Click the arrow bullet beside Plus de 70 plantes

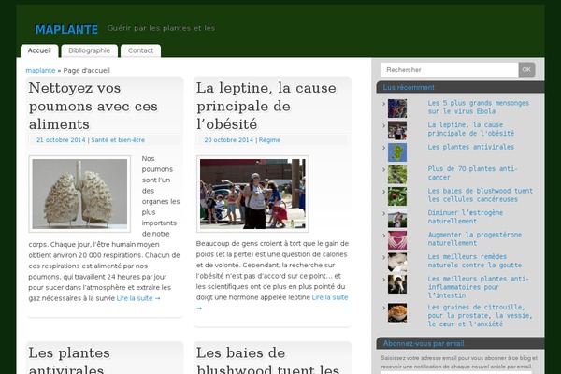(x=384, y=169)
